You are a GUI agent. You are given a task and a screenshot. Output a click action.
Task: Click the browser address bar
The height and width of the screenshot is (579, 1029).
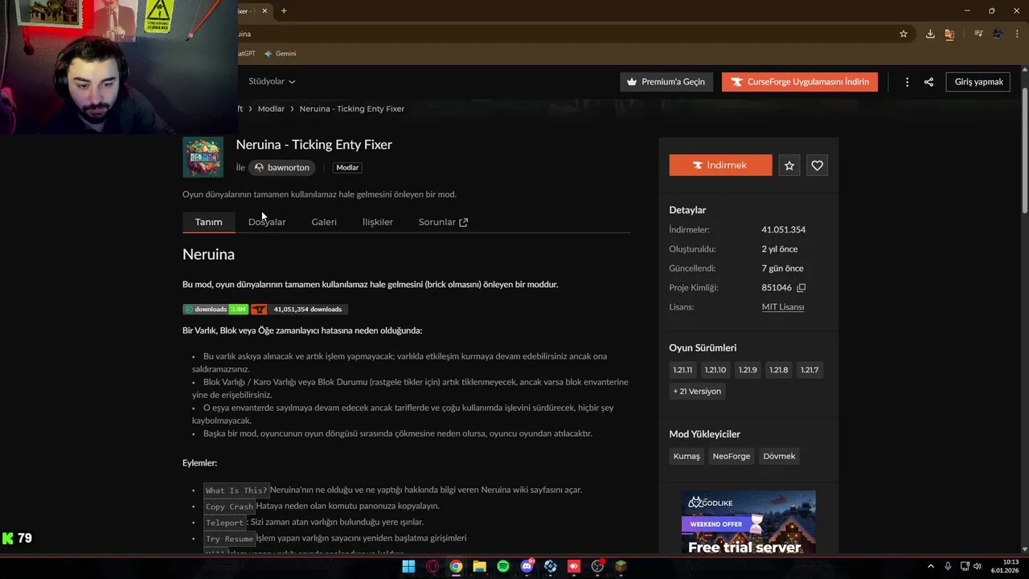pyautogui.click(x=563, y=34)
